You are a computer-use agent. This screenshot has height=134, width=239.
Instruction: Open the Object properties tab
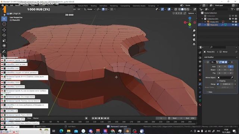pyautogui.click(x=200, y=80)
